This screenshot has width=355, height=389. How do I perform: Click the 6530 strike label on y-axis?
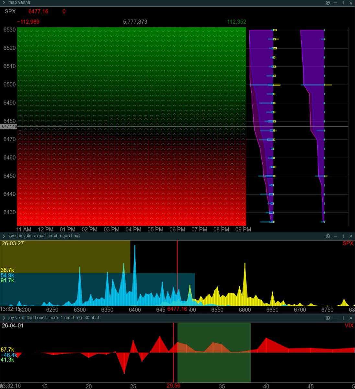(x=9, y=30)
